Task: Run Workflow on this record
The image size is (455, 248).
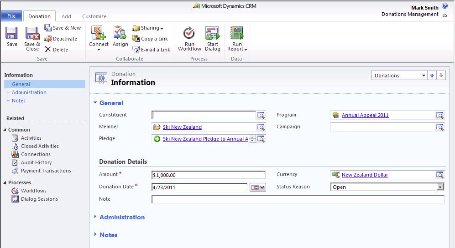Action: (189, 39)
